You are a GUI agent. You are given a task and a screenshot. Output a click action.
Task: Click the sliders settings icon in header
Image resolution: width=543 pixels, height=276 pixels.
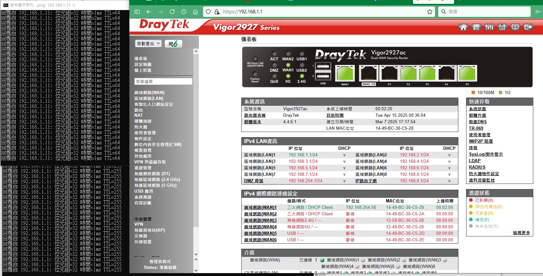[x=489, y=27]
